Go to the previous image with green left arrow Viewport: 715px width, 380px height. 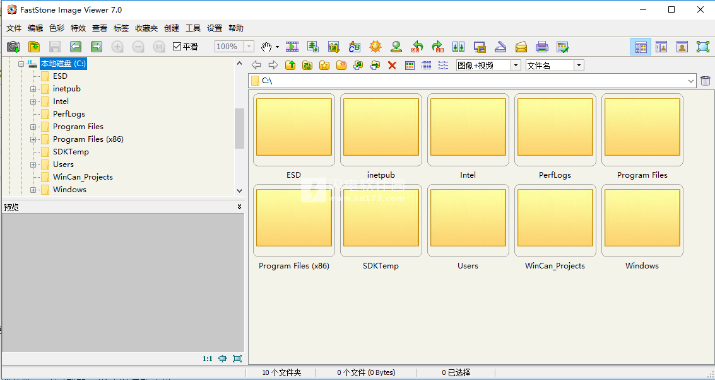point(76,47)
